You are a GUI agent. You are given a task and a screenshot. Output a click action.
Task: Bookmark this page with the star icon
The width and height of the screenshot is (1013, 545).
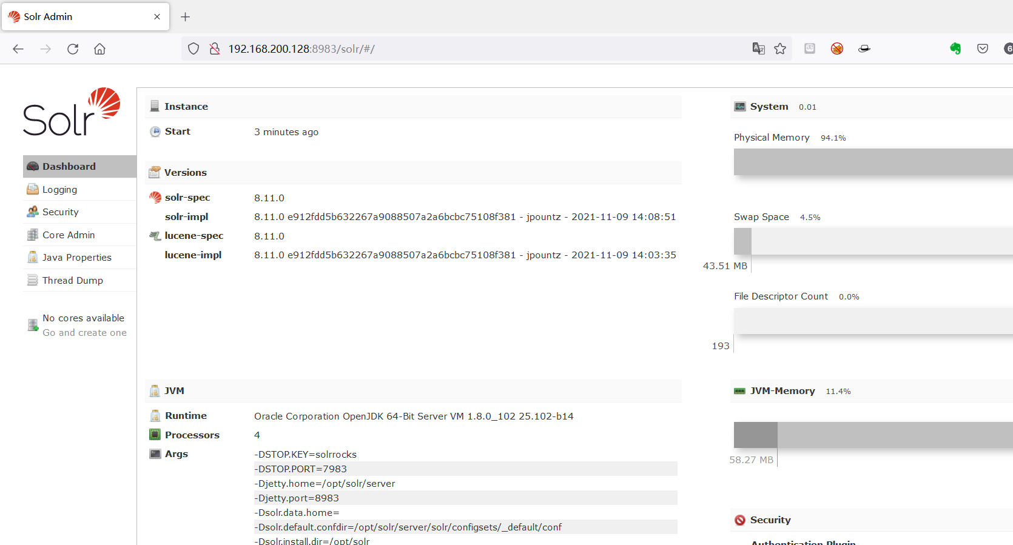(x=780, y=49)
